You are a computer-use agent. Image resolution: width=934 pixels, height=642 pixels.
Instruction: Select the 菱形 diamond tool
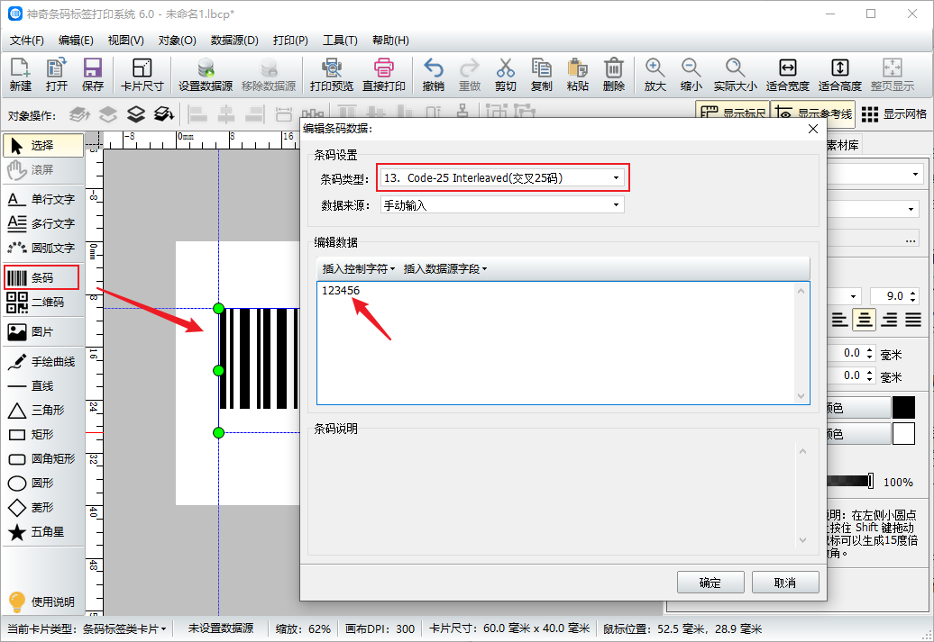(43, 508)
